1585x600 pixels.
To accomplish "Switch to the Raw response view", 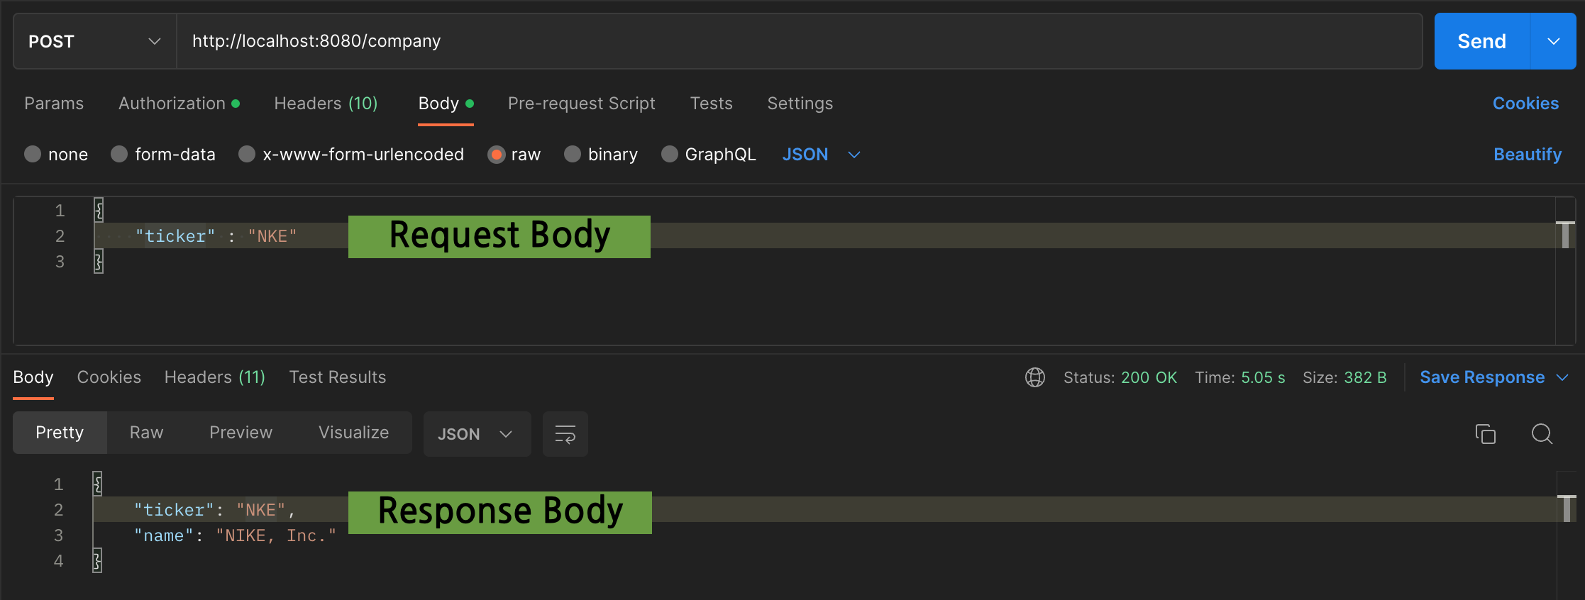I will (x=147, y=433).
